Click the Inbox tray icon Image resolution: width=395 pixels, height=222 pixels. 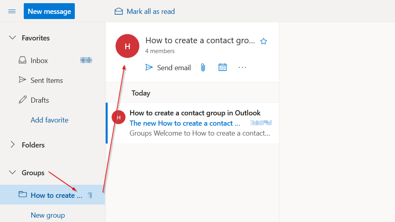[x=23, y=60]
